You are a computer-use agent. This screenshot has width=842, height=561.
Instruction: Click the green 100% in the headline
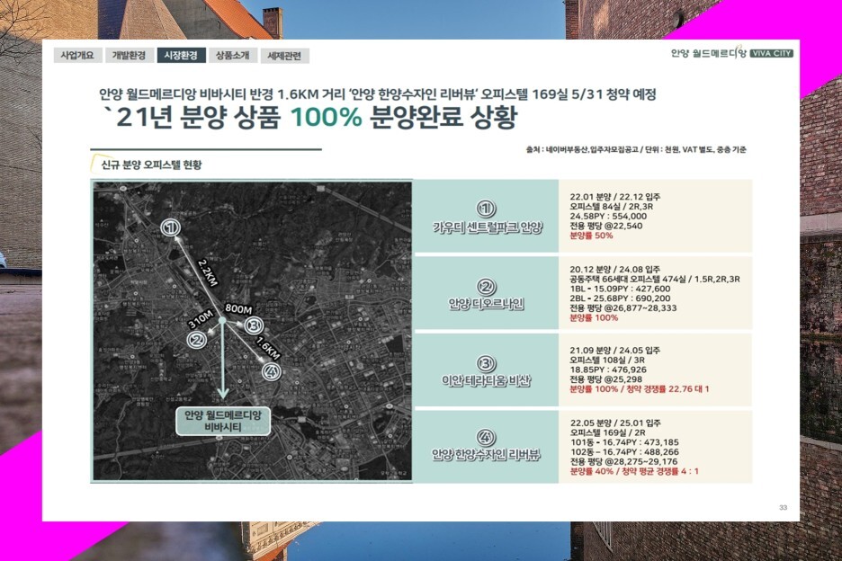[x=326, y=117]
